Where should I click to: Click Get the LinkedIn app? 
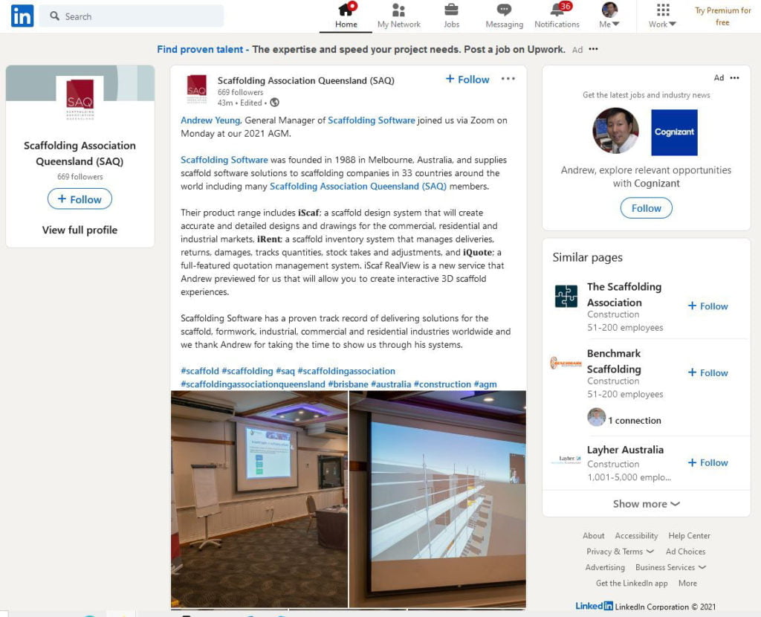click(632, 583)
